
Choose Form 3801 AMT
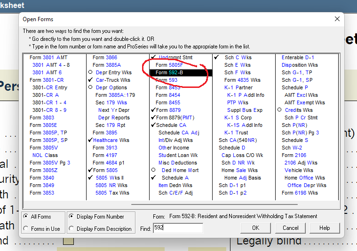pyautogui.click(x=48, y=58)
